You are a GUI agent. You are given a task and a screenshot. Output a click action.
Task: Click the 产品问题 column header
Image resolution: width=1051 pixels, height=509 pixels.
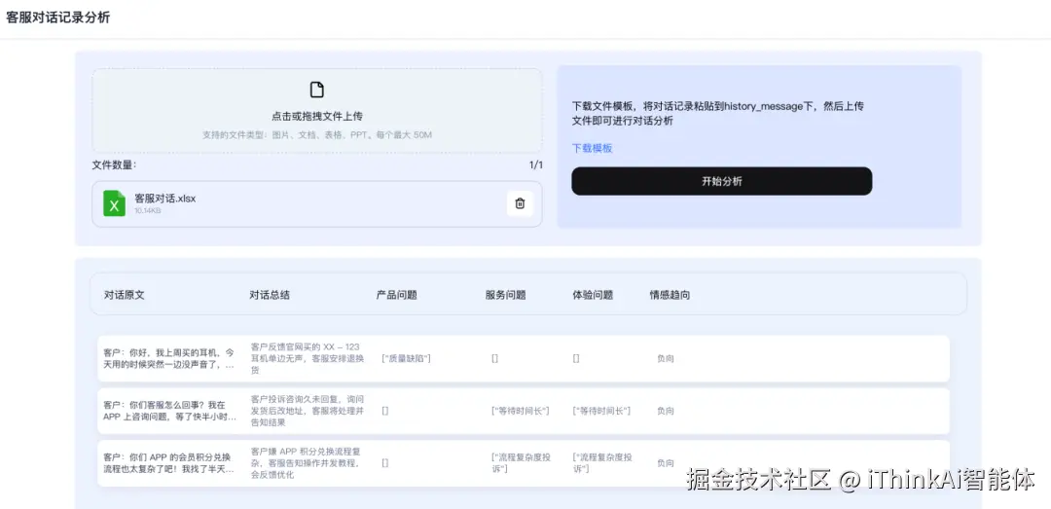coord(397,294)
